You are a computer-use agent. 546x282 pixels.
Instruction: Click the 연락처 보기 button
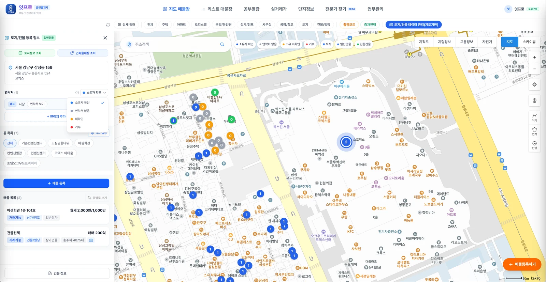click(37, 104)
